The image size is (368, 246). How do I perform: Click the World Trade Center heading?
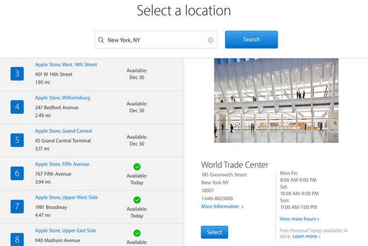(x=234, y=165)
